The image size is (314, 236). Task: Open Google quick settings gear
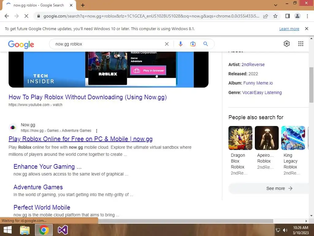(287, 44)
